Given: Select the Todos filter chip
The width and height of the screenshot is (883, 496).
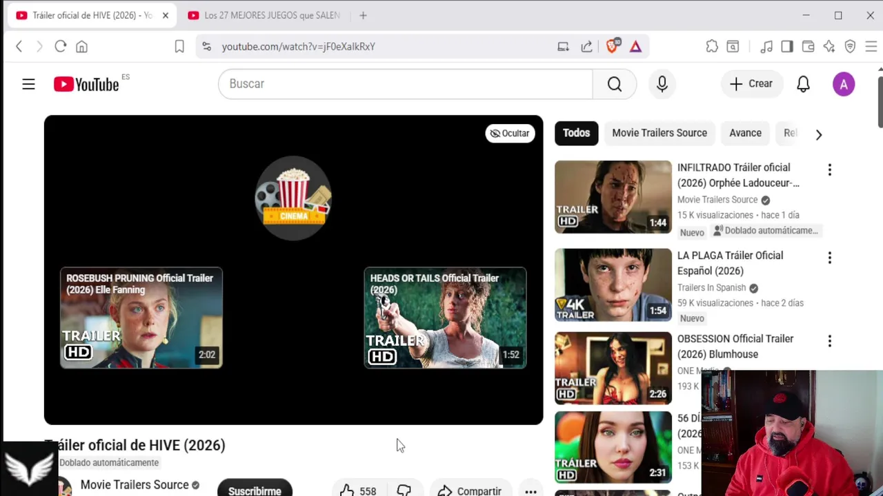Looking at the screenshot, I should coord(576,133).
